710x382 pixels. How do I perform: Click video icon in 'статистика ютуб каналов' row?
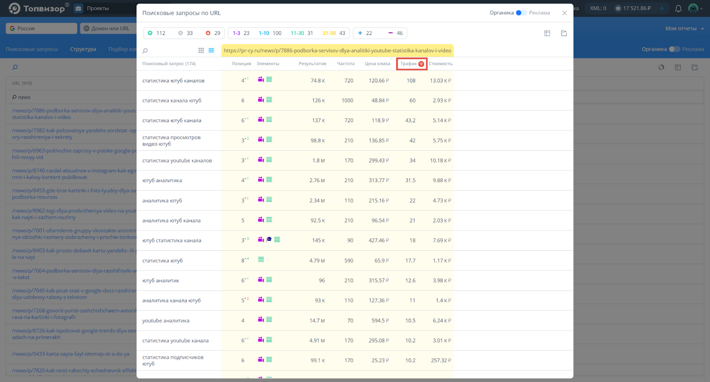[x=261, y=80]
